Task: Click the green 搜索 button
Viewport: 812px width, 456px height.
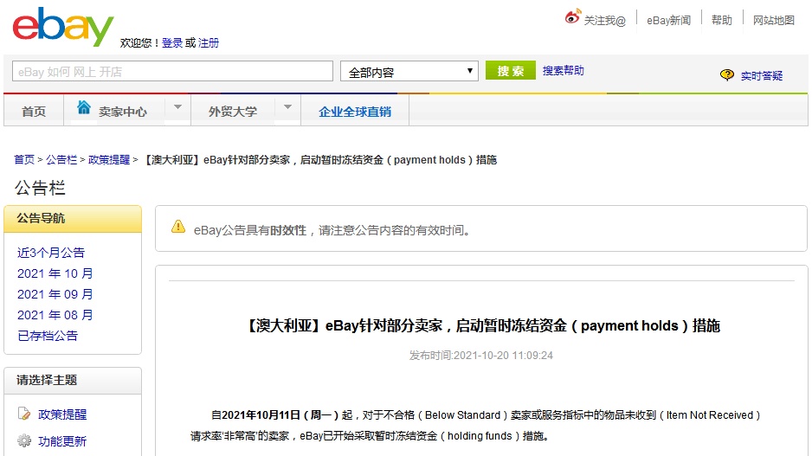Action: click(510, 70)
